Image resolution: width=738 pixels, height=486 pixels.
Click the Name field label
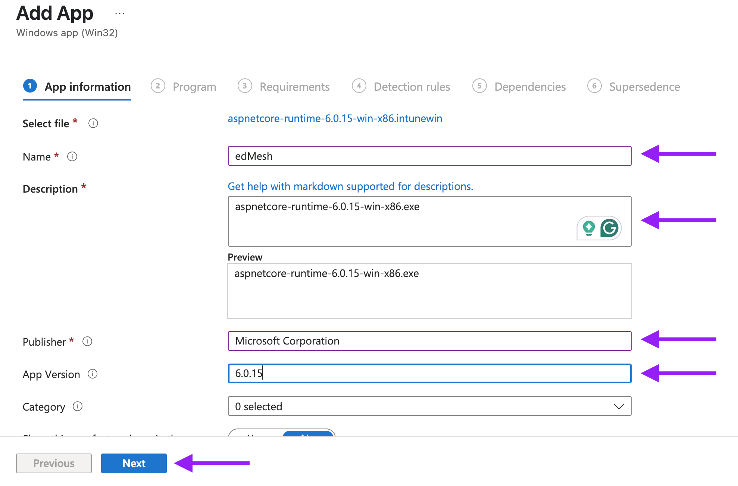(x=37, y=157)
